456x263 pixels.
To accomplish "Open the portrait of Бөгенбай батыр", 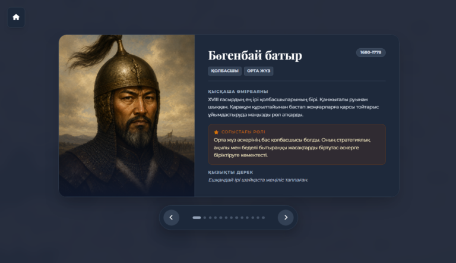I will [127, 116].
